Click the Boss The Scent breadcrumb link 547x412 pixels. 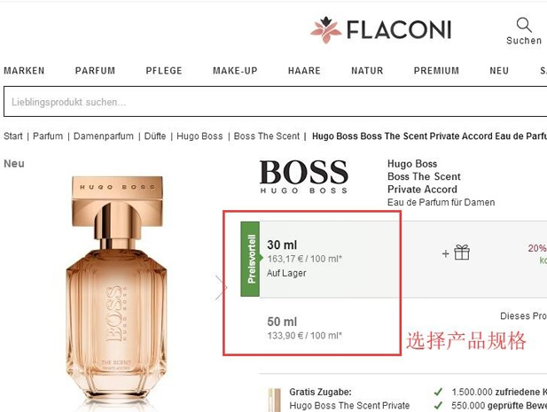coord(267,136)
